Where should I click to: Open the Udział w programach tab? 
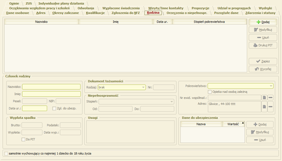(234, 8)
